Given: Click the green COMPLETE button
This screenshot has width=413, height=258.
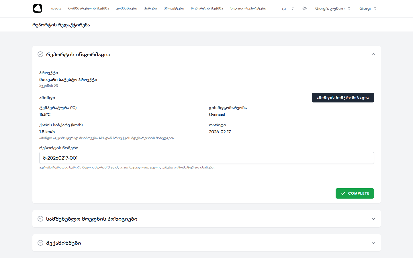Looking at the screenshot, I should click(x=355, y=193).
